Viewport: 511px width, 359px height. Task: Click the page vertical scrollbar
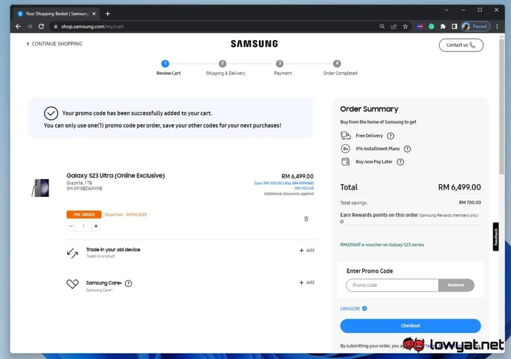502,108
